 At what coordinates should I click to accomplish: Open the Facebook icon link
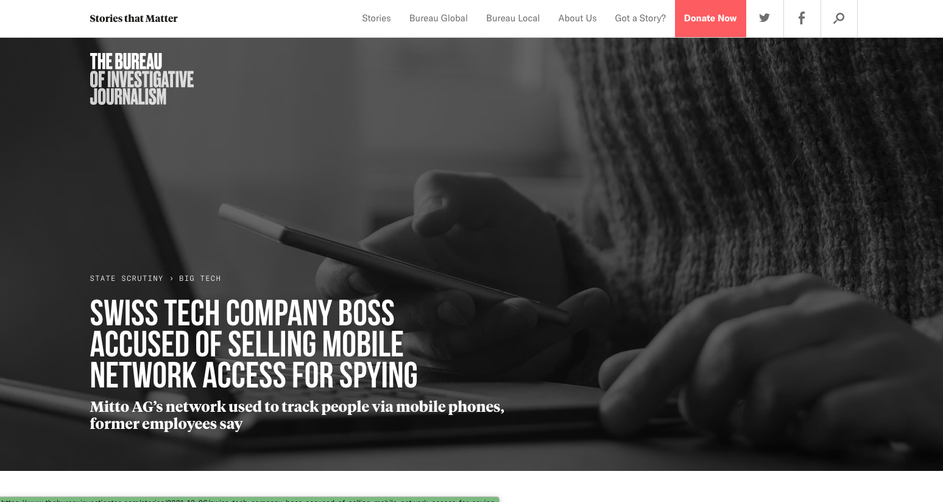pyautogui.click(x=802, y=18)
